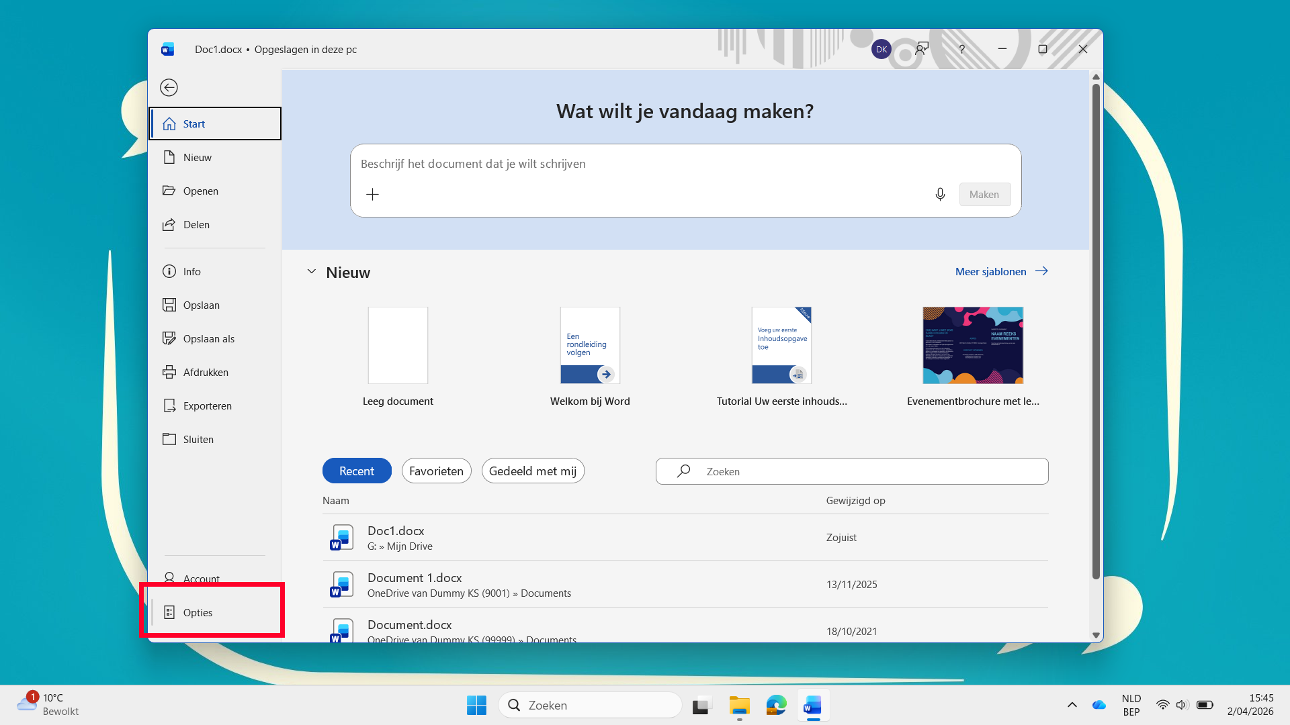
Task: Select the Favorieten filter pill
Action: click(436, 471)
